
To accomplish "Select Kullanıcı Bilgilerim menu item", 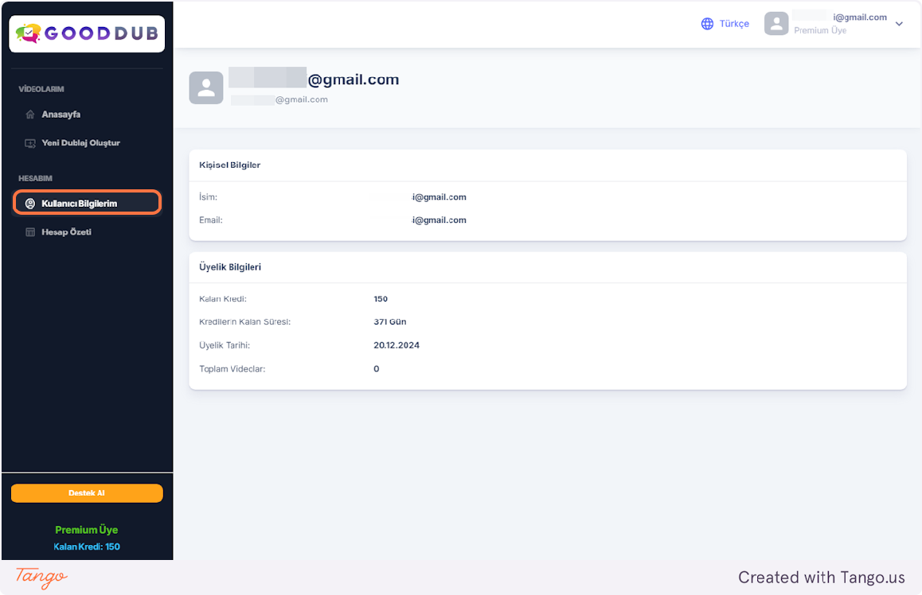I will coord(79,204).
